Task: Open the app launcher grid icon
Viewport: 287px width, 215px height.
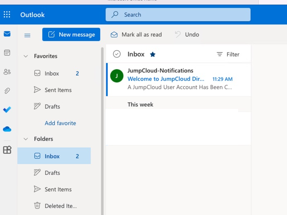Action: click(x=7, y=14)
